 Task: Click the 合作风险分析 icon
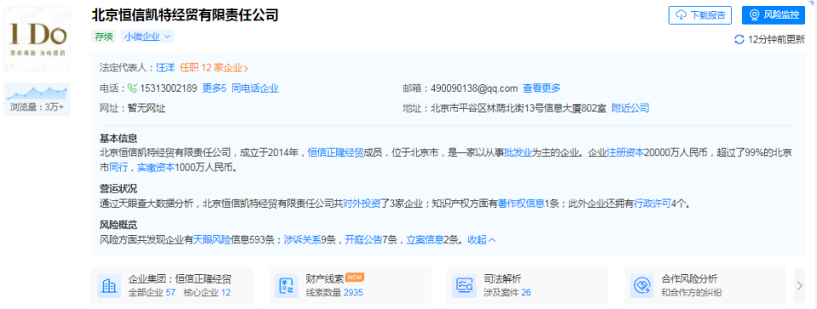pos(643,285)
